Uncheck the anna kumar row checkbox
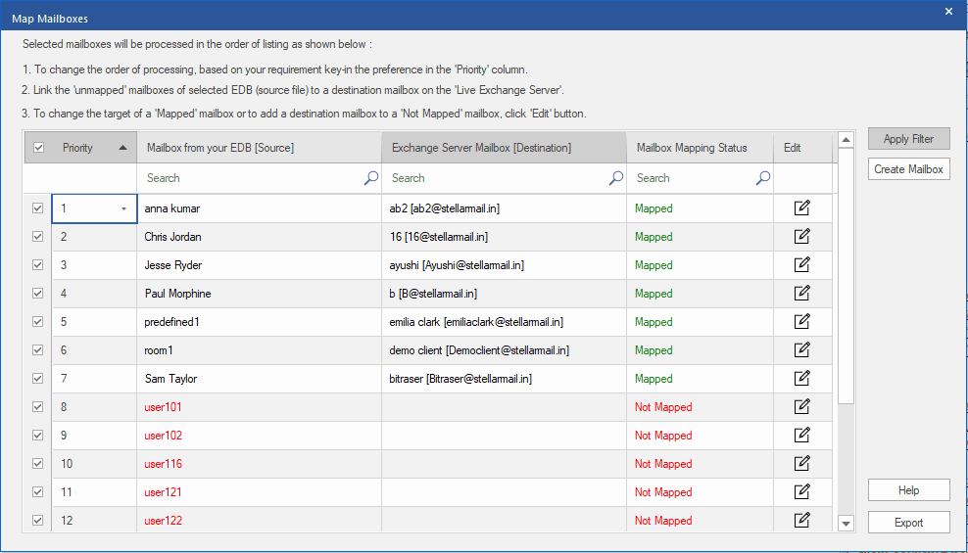The height and width of the screenshot is (553, 968). (37, 208)
